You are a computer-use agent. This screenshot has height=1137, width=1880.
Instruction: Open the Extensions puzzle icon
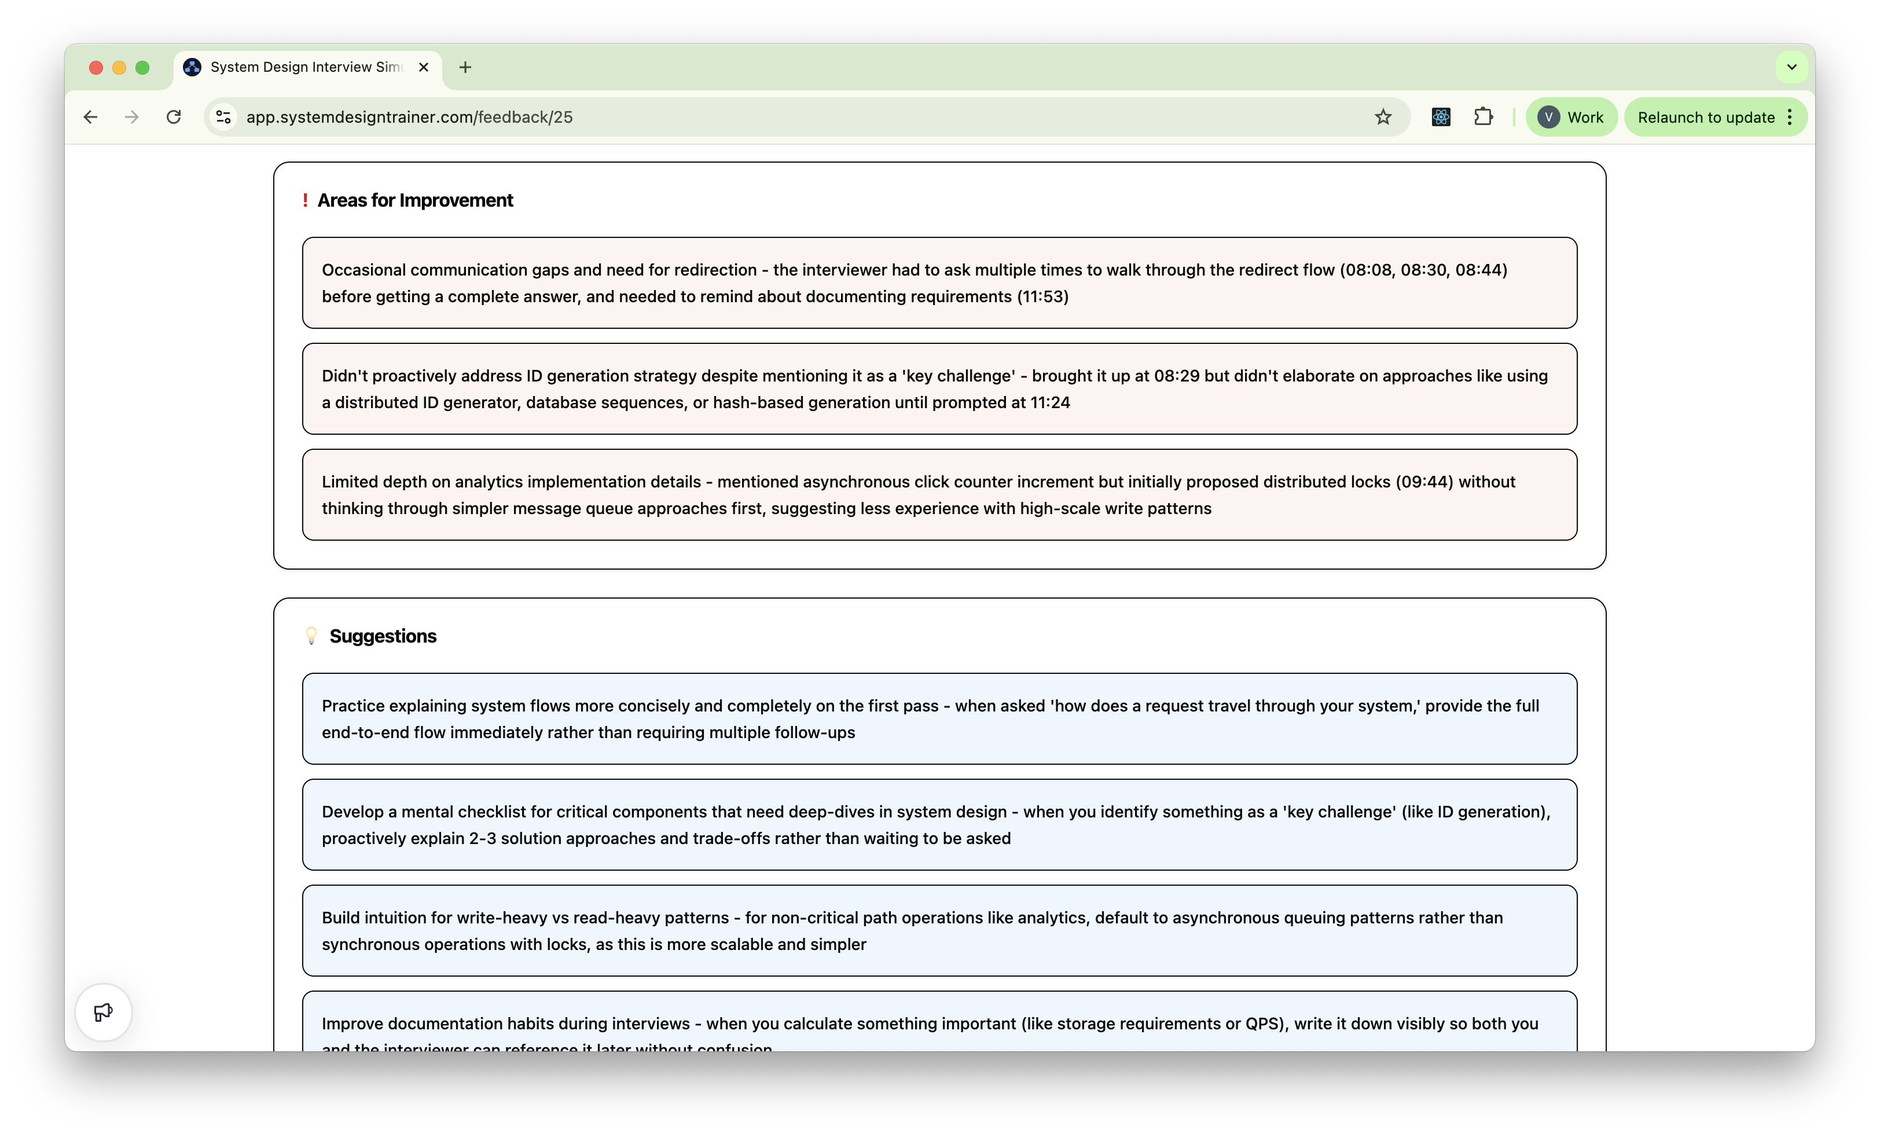[x=1484, y=117]
